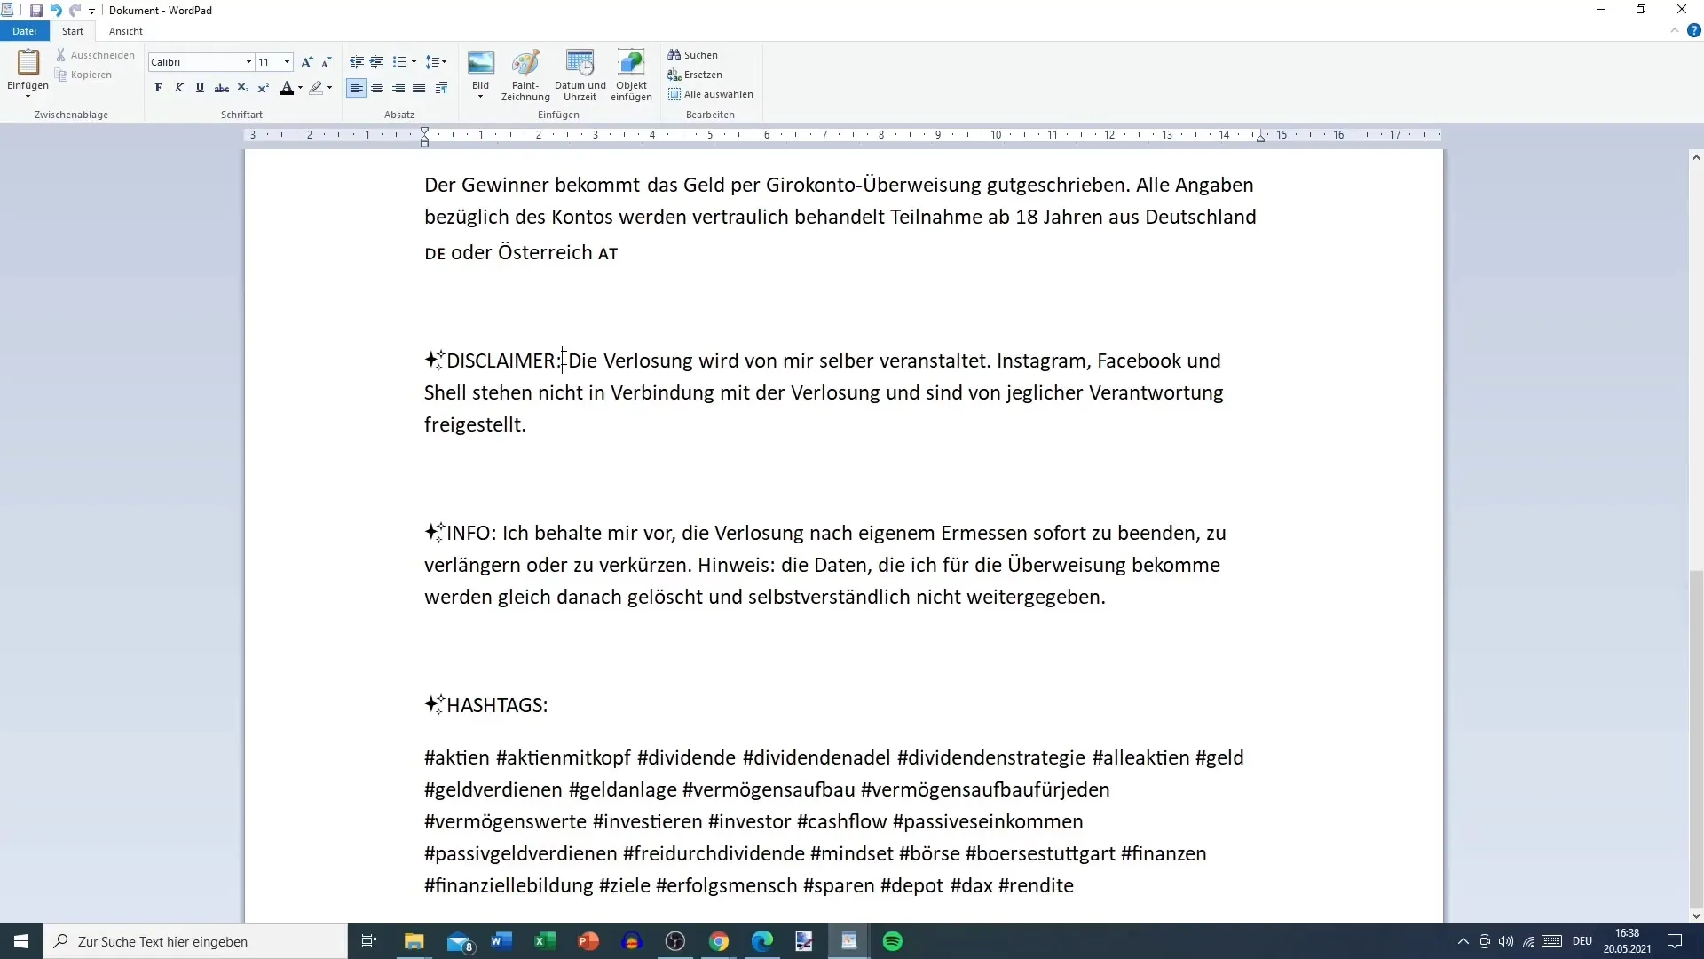
Task: Click Alle auswählen
Action: (711, 94)
